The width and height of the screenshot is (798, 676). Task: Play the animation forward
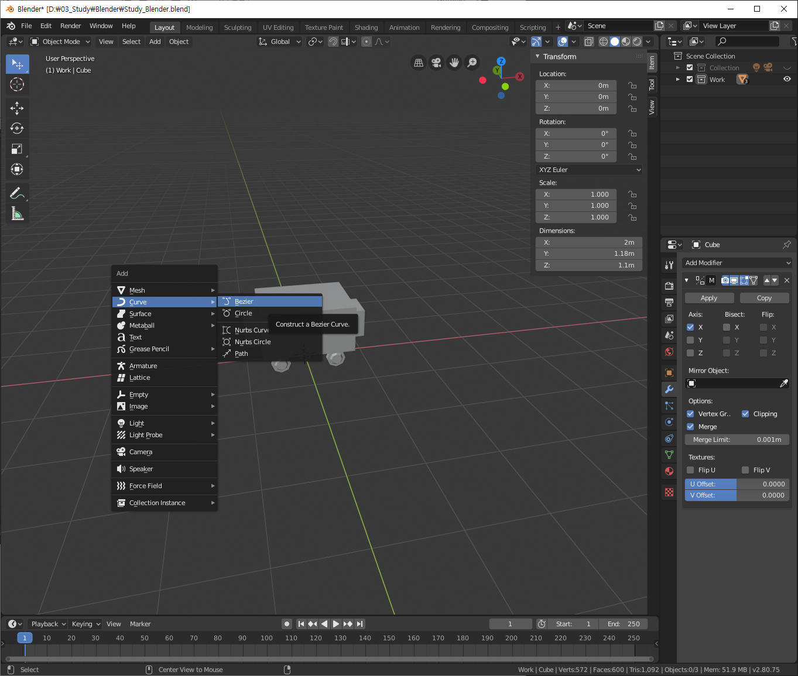click(x=336, y=624)
